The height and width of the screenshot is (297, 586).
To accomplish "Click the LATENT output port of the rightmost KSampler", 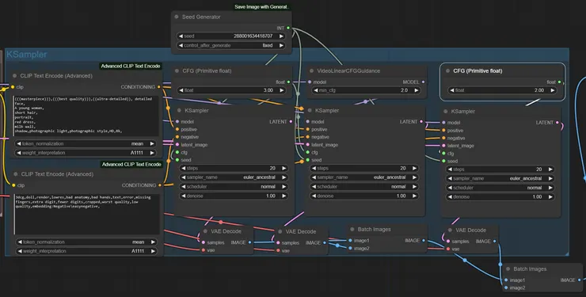I will (x=557, y=123).
